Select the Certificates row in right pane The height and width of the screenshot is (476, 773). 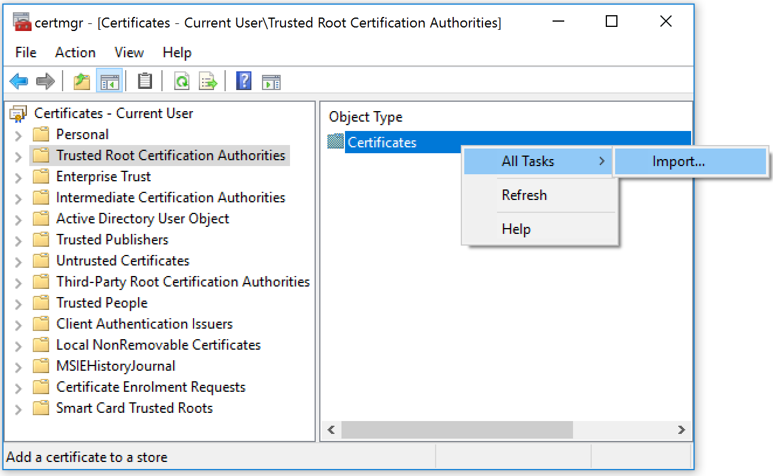click(509, 142)
